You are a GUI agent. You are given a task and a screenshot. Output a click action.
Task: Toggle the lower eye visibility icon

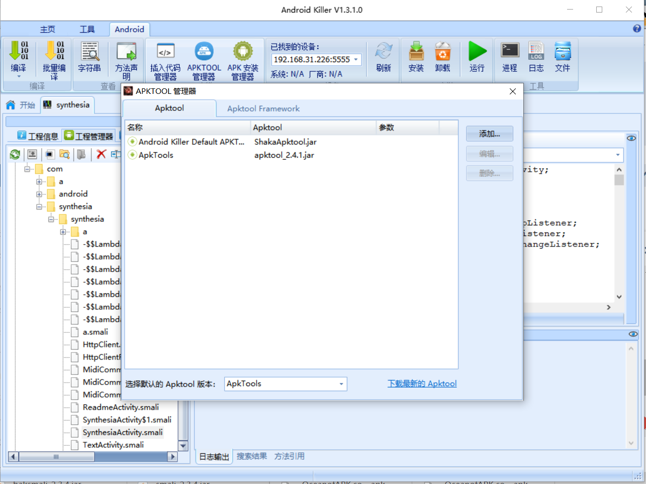pos(633,334)
